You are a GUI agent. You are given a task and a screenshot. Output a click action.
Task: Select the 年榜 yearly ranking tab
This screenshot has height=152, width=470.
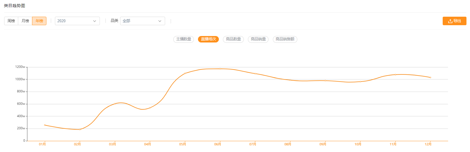pos(39,21)
